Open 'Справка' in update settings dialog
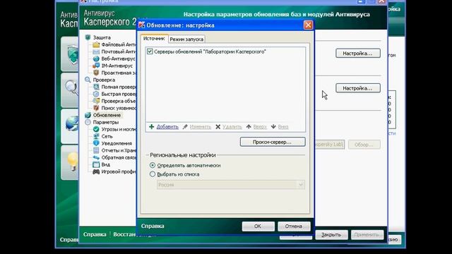This screenshot has height=254, width=452. coord(153,226)
